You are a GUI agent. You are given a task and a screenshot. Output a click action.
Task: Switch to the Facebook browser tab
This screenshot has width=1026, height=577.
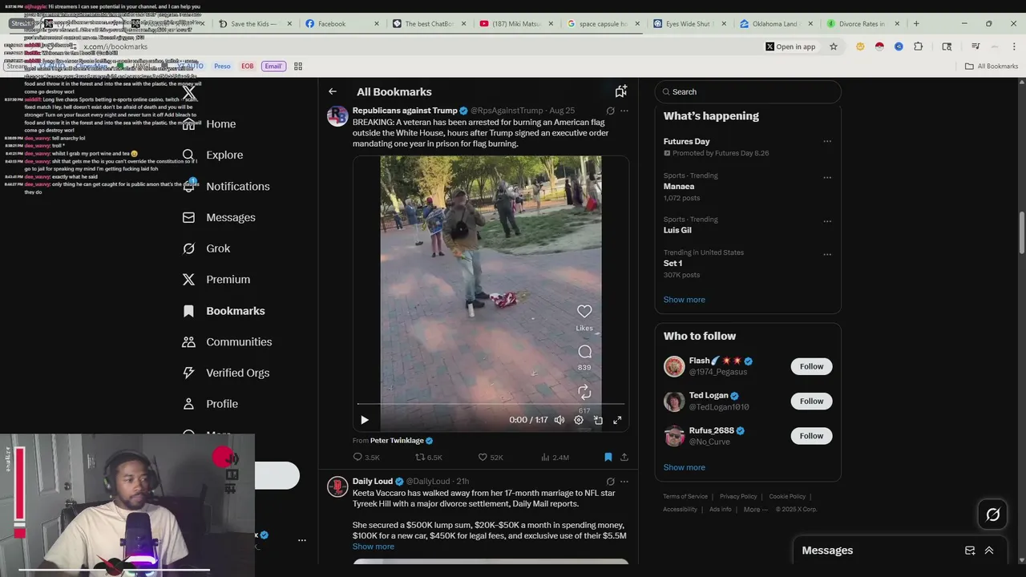click(x=341, y=23)
